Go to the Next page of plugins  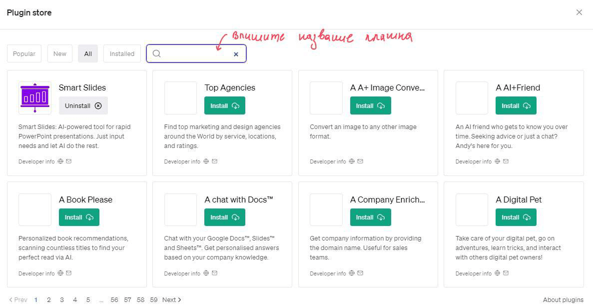click(x=172, y=300)
